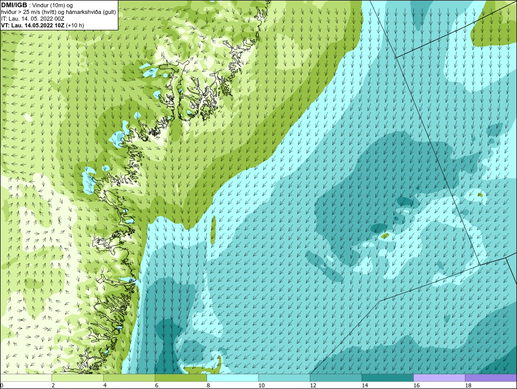Click the 'Vindur (10m) og' label
Screen dimensions: 517x389
pyautogui.click(x=52, y=6)
